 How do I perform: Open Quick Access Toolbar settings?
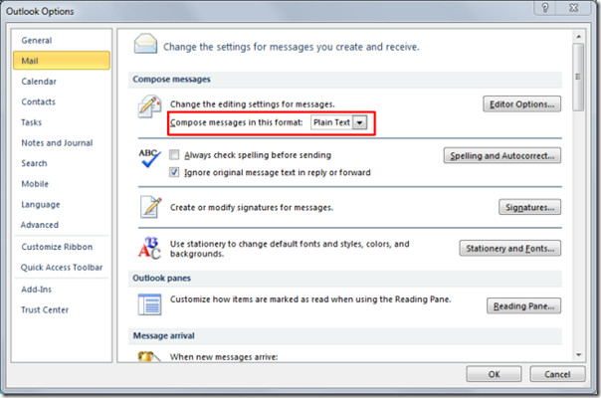(62, 268)
